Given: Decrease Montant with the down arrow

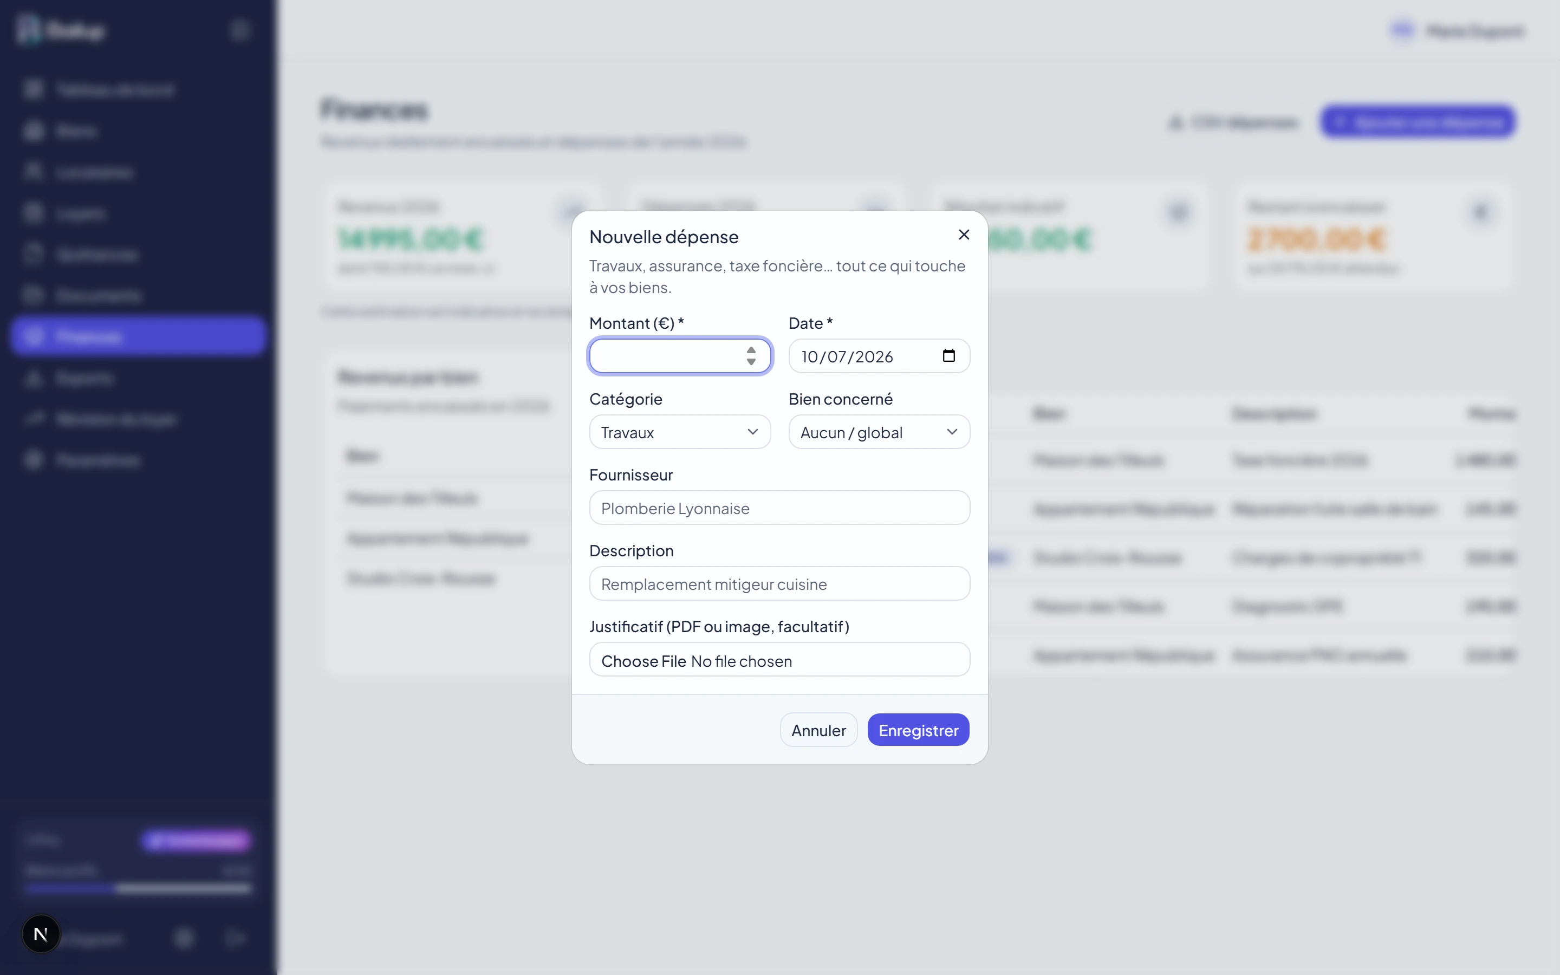Looking at the screenshot, I should pos(751,362).
